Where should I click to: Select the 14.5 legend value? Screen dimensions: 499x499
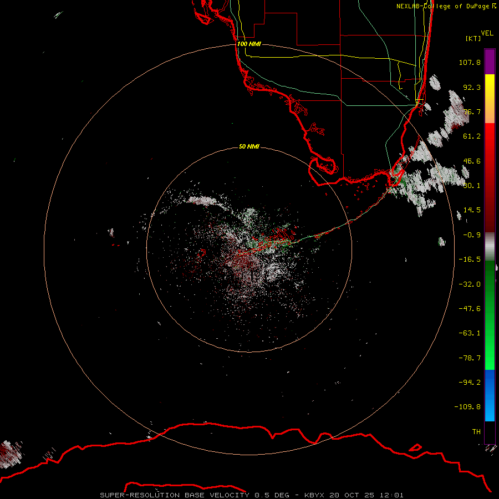point(472,210)
